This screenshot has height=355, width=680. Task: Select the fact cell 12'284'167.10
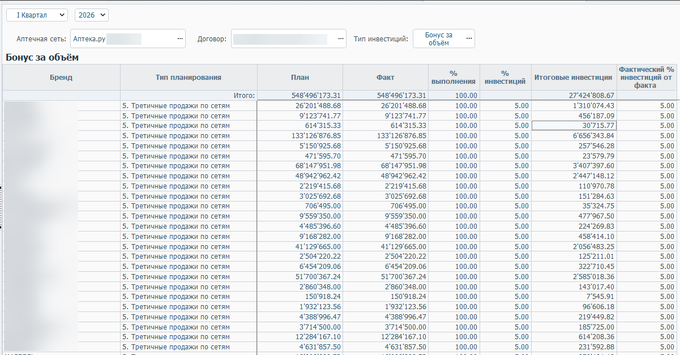[x=386, y=337]
